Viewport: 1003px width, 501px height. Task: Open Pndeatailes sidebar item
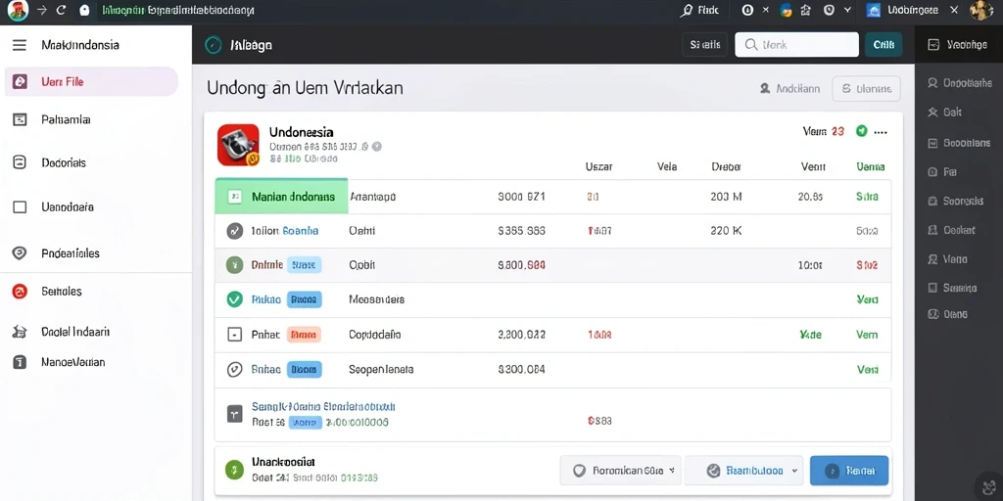(x=71, y=253)
